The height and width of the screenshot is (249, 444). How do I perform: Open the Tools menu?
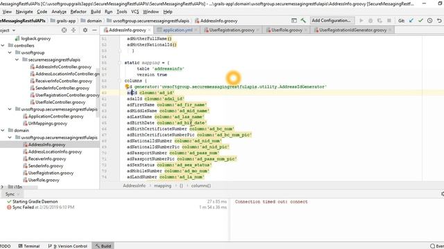coord(122,12)
